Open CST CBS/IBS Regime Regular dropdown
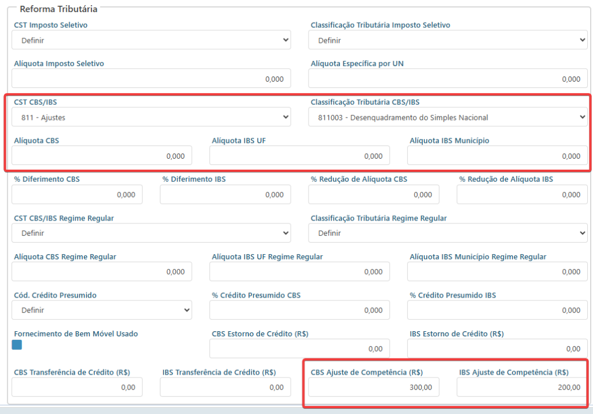Screen dimensions: 593x414 [151, 233]
